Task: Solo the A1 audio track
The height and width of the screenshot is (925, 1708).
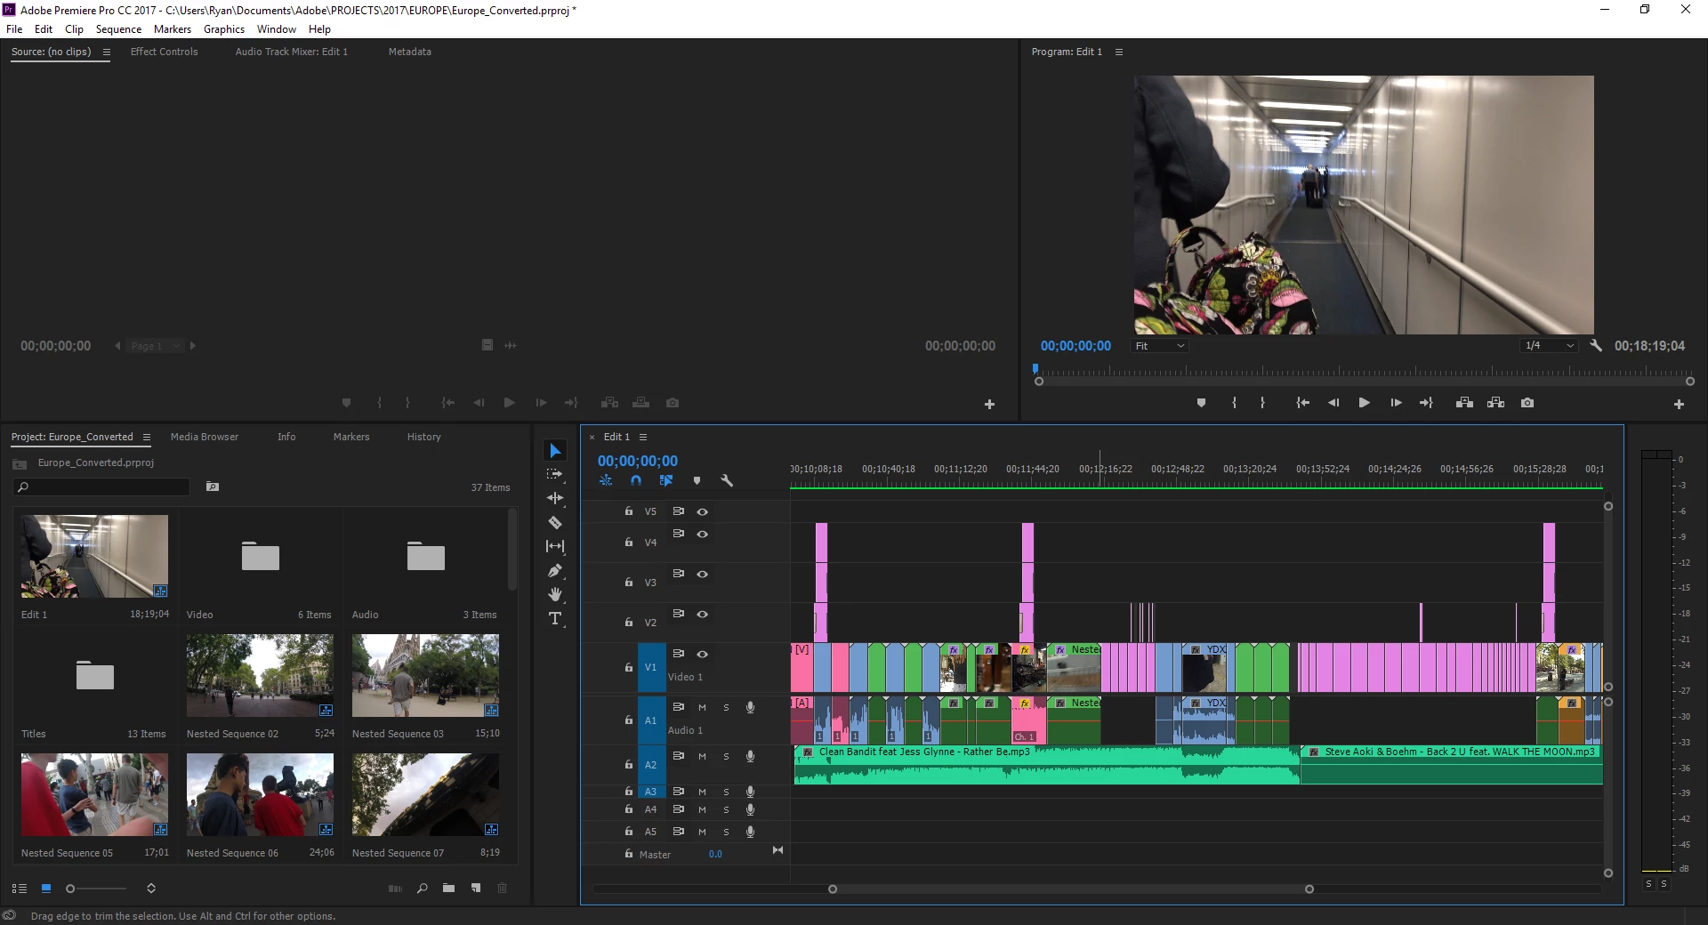Action: pyautogui.click(x=726, y=707)
